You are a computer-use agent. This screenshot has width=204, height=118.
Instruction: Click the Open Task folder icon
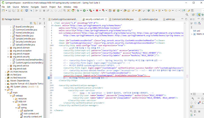129,11
